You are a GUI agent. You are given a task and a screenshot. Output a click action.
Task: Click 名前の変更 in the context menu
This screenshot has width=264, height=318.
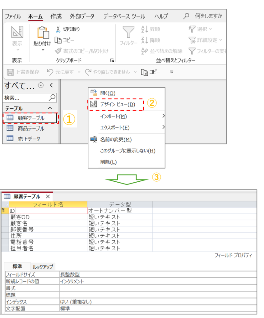pyautogui.click(x=116, y=139)
